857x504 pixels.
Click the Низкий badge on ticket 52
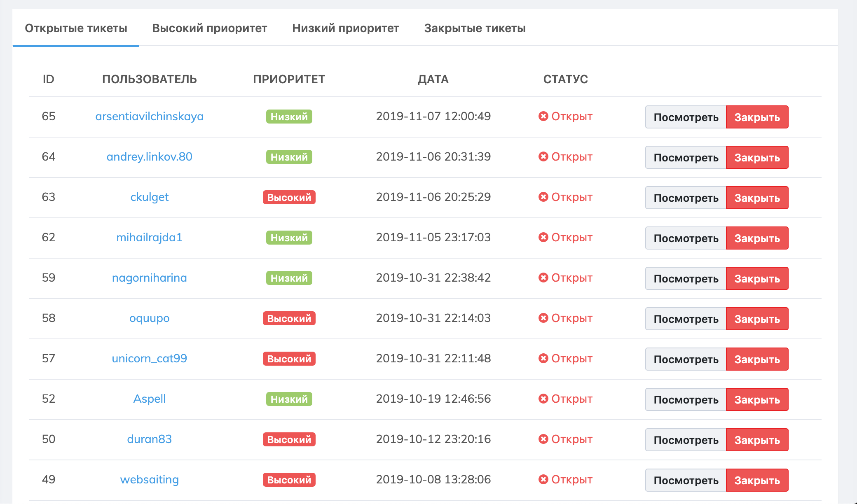coord(289,399)
